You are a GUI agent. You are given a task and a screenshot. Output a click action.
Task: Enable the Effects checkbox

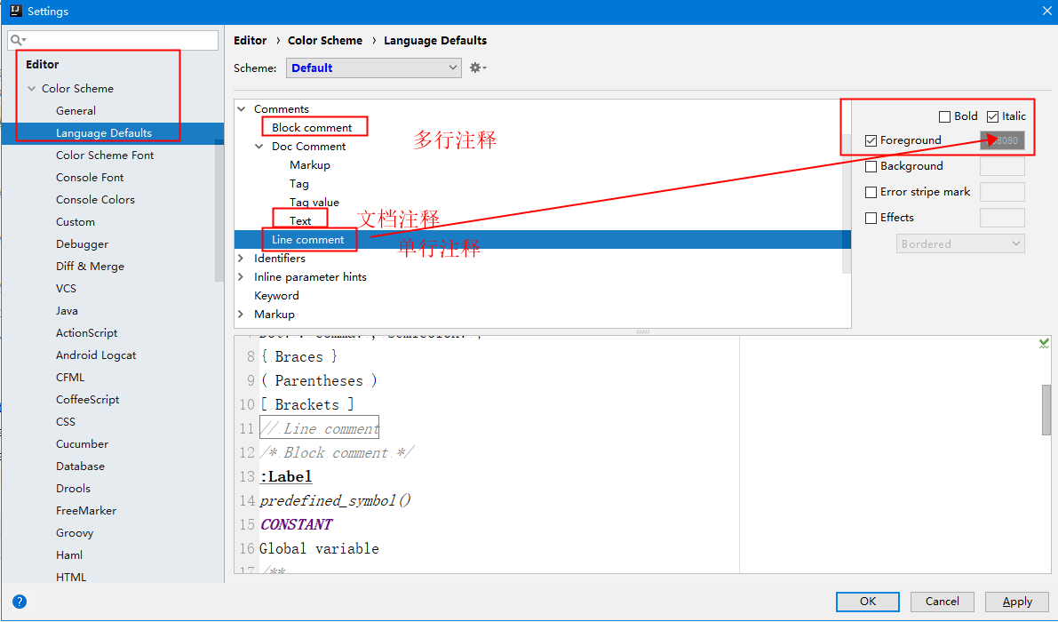(x=871, y=218)
